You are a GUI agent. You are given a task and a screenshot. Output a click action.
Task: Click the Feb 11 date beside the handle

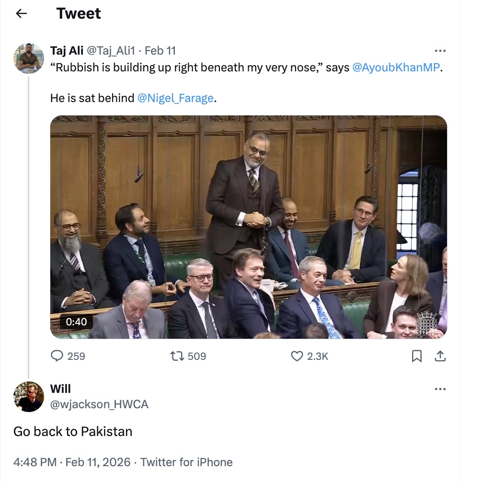coord(160,50)
